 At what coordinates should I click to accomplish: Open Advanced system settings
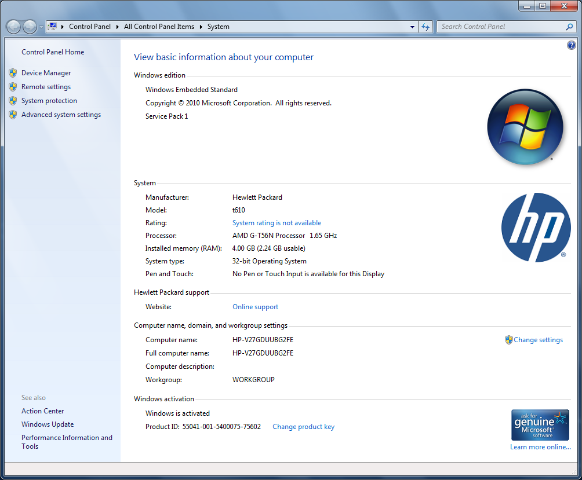61,115
